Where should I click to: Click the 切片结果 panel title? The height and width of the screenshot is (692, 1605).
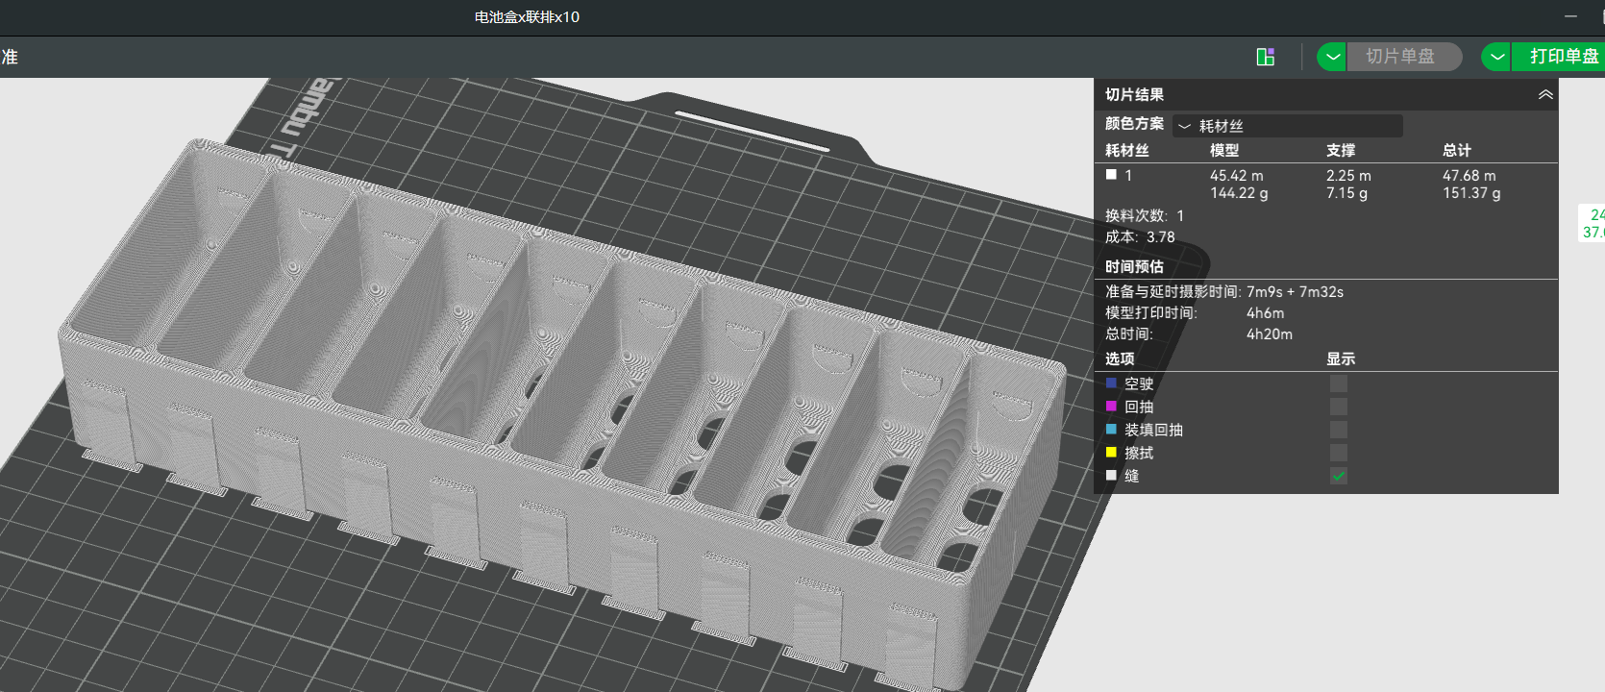[1134, 94]
